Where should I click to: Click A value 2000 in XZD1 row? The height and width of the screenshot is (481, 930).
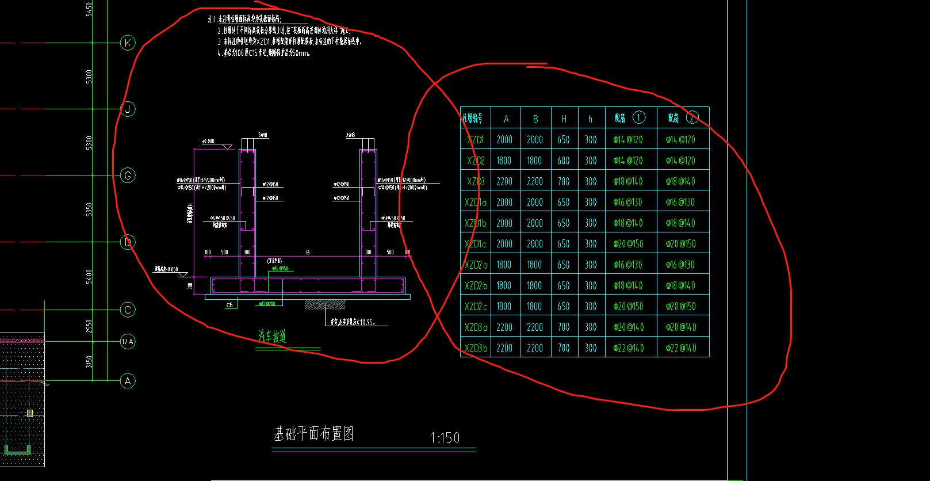(x=504, y=140)
